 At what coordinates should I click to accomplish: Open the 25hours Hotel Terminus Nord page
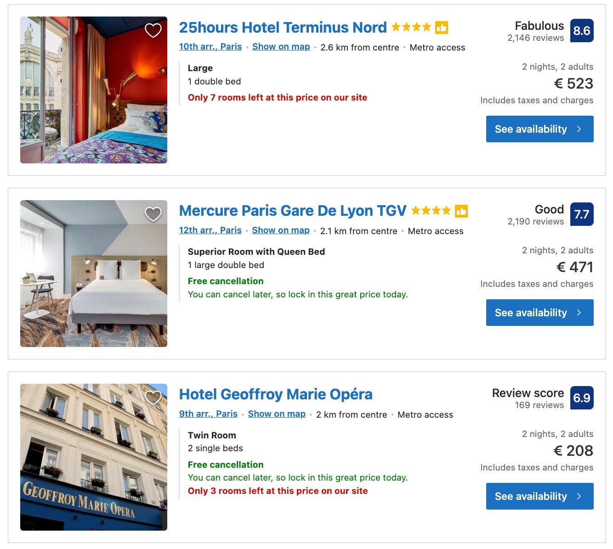pos(282,28)
